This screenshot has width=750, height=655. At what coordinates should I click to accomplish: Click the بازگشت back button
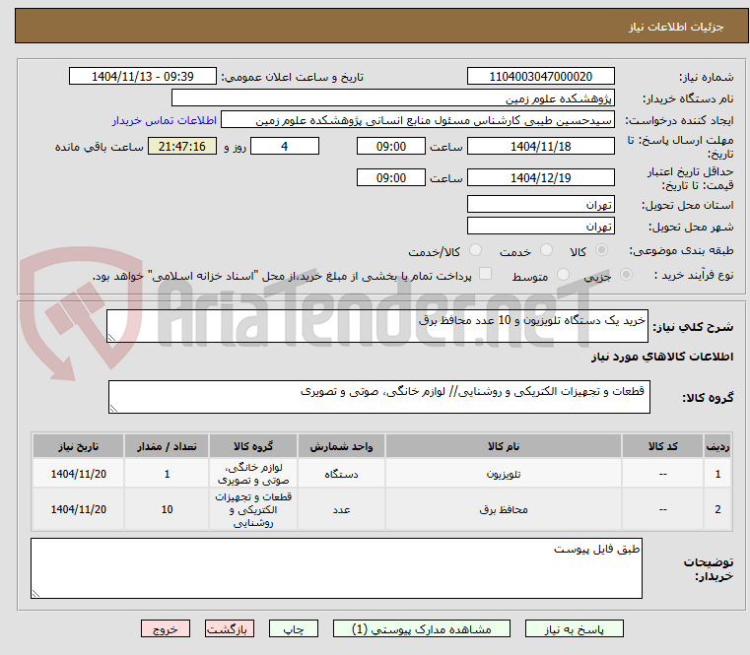[229, 628]
